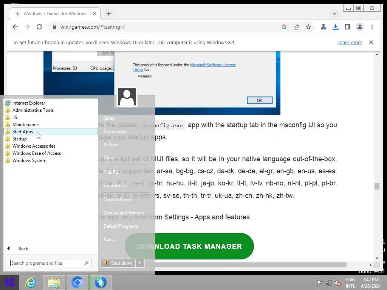Expand the Administrative Tools folder
This screenshot has width=387, height=290.
[51, 110]
